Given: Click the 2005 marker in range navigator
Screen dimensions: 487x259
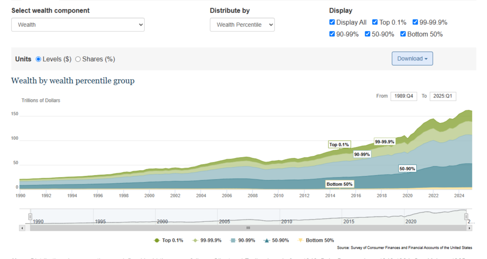Looking at the screenshot, I should [x=225, y=221].
